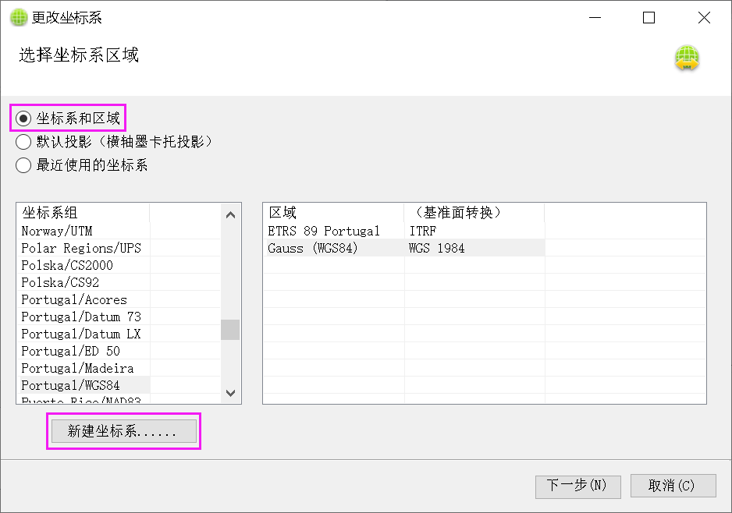This screenshot has height=513, width=732.
Task: Click the 取消(C) button
Action: coord(673,486)
